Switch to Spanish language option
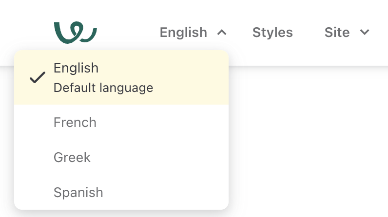Image resolution: width=388 pixels, height=217 pixels. click(78, 192)
